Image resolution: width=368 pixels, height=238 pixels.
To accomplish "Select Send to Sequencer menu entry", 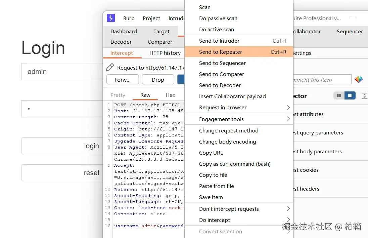I will (239, 63).
